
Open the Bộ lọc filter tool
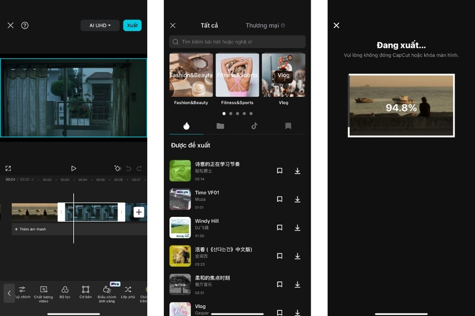coord(65,293)
